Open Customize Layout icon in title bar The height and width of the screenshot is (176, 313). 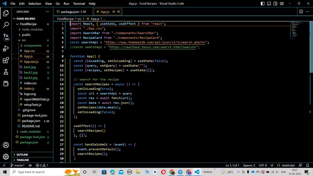(282, 3)
